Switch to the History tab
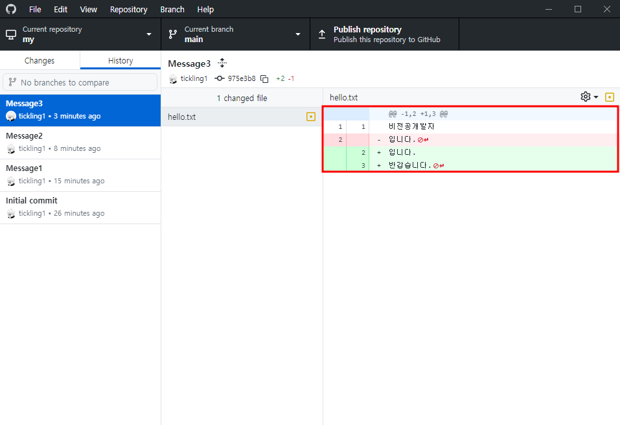Viewport: 620px width, 425px height. pyautogui.click(x=121, y=60)
